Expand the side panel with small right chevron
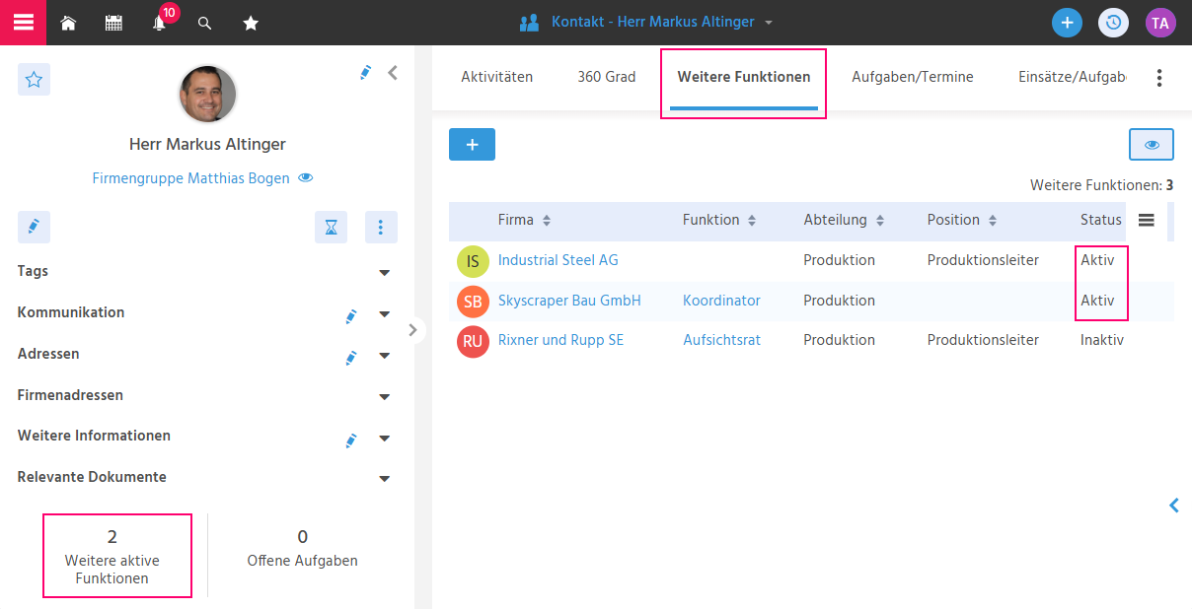 (413, 330)
